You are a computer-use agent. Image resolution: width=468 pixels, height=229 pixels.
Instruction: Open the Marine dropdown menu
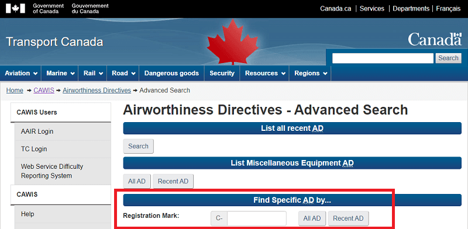61,74
